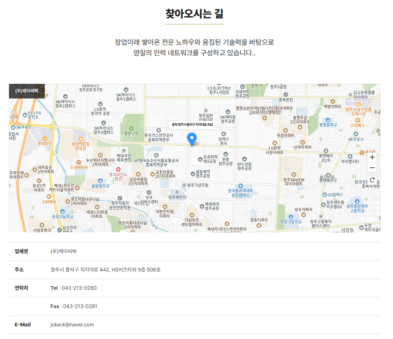Select 청주세무서 marker
The height and width of the screenshot is (339, 393).
[177, 192]
